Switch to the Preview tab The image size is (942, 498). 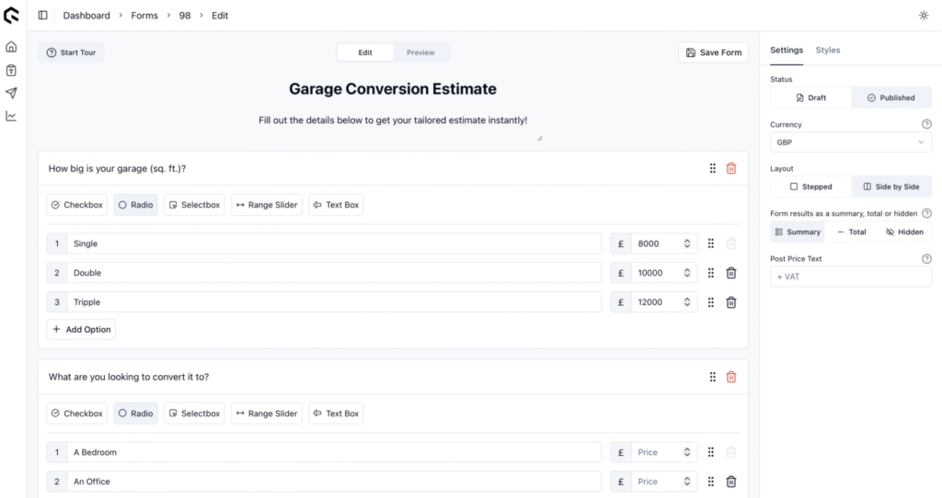[420, 52]
